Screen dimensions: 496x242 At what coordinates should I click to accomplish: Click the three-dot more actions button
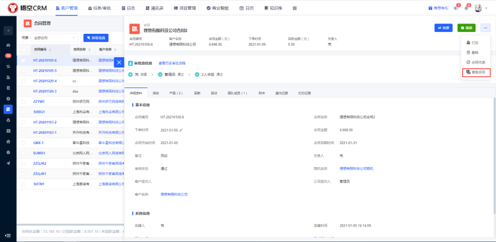[486, 27]
